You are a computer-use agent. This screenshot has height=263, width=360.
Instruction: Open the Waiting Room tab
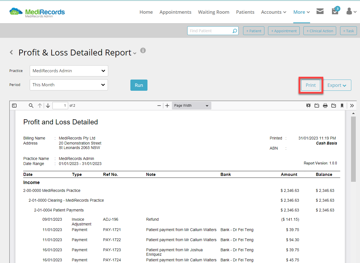(214, 12)
